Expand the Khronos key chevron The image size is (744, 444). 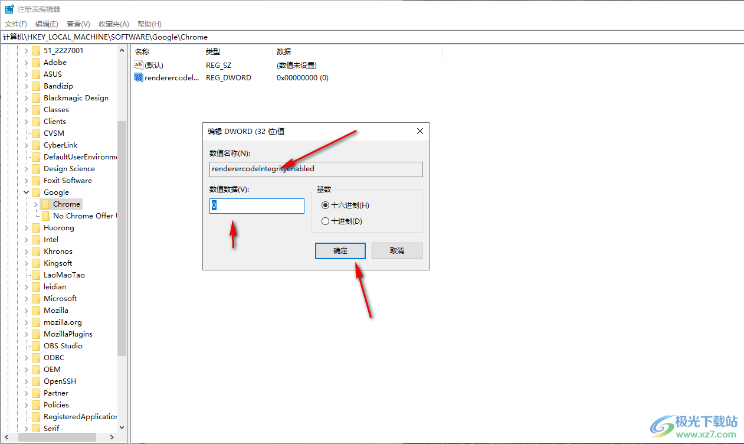[26, 251]
